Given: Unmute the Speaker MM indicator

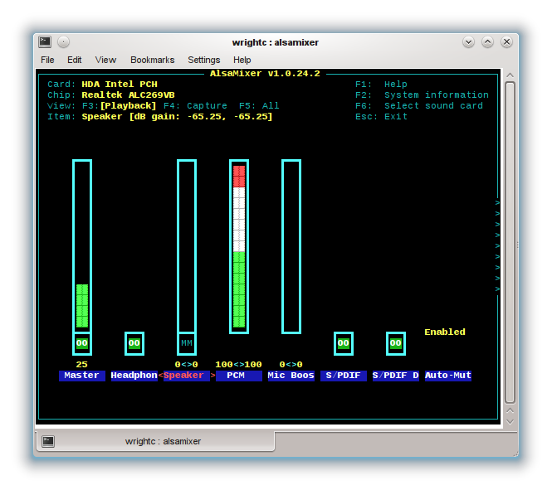Looking at the screenshot, I should [187, 343].
